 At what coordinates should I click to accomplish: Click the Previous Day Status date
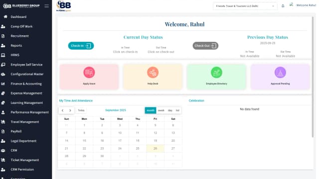[x=268, y=43]
